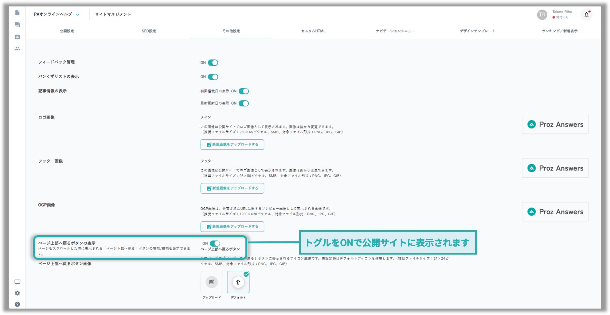Select the default up-arrow icon tile
Viewport: 610px width, 315px height.
tap(238, 282)
